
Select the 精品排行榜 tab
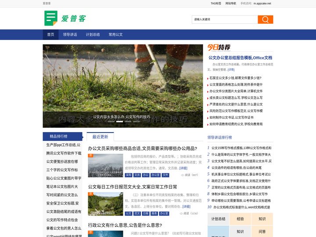click(x=62, y=136)
